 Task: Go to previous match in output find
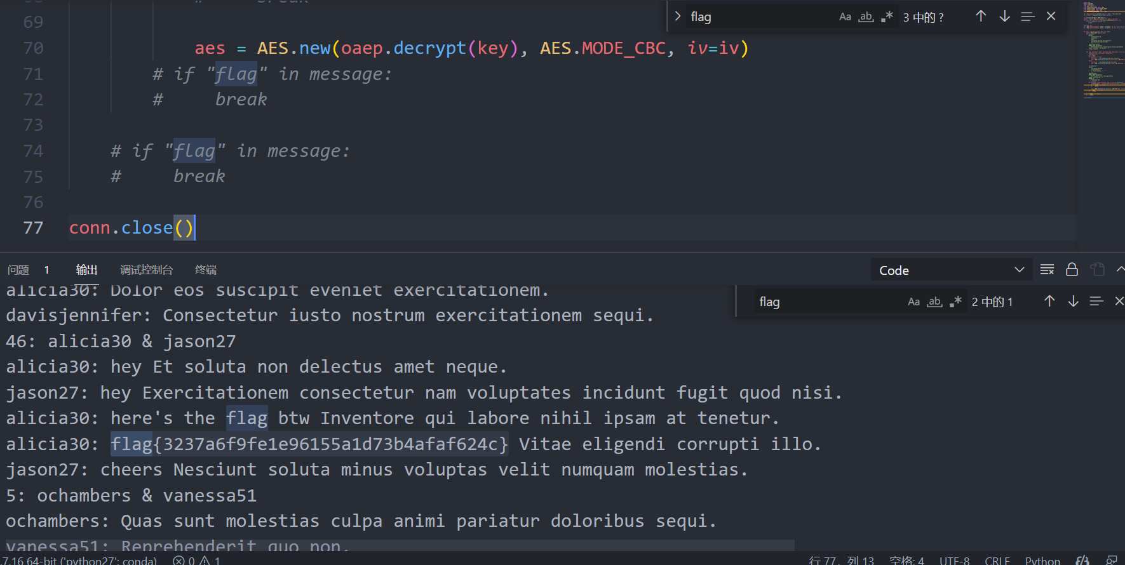[x=1049, y=302]
